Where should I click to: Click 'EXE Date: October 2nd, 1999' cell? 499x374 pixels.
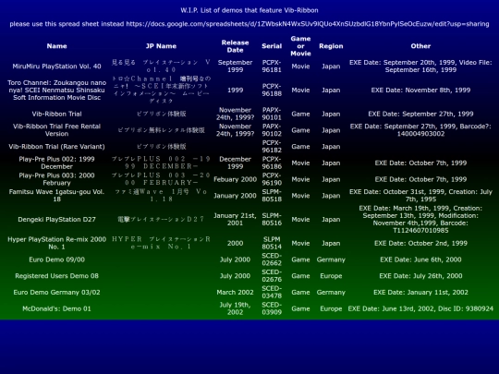[420, 243]
